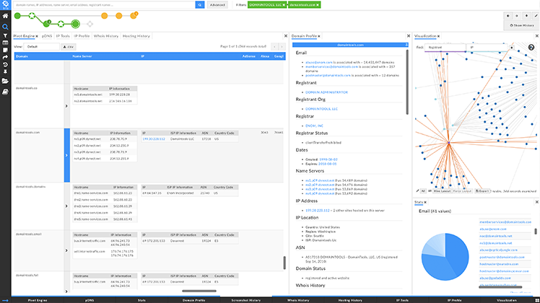The image size is (540, 303).
Task: Click the vertical scrollbar of the Domain Profile panel
Action: click(407, 82)
